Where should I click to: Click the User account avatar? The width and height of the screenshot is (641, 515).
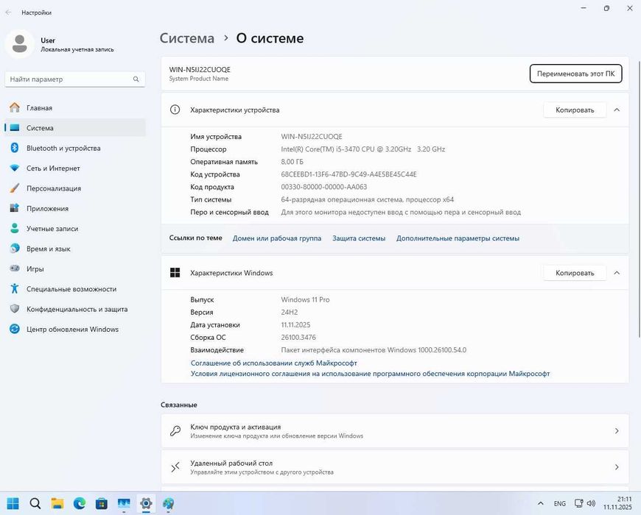[19, 44]
